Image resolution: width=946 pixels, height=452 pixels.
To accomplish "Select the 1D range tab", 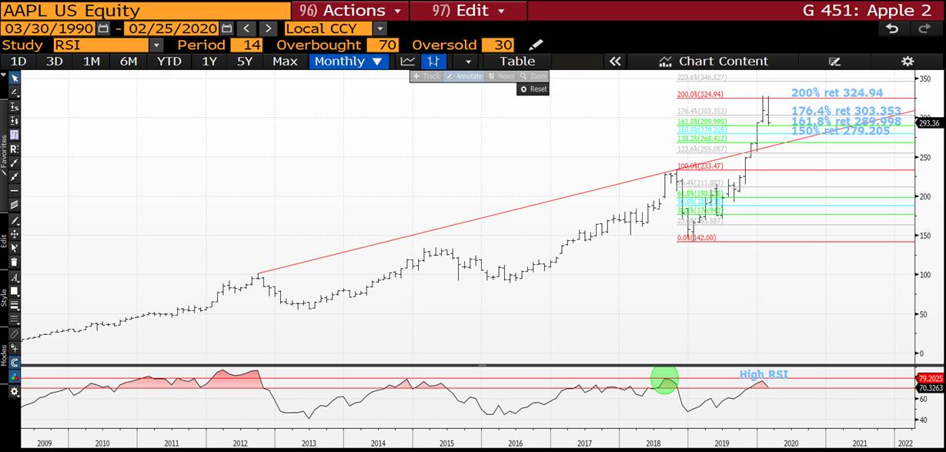I will tap(18, 62).
